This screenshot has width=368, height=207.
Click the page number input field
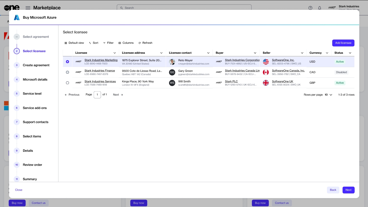coord(97,95)
